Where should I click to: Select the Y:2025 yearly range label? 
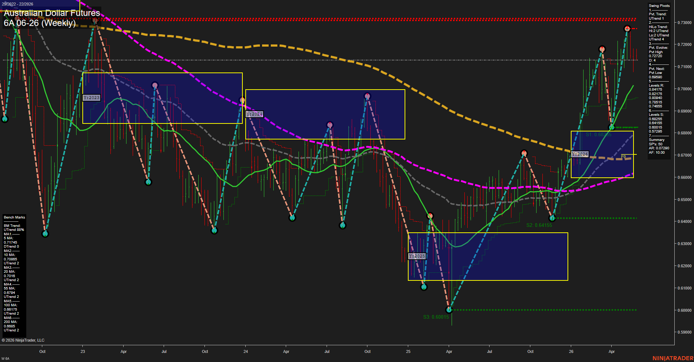tap(417, 256)
